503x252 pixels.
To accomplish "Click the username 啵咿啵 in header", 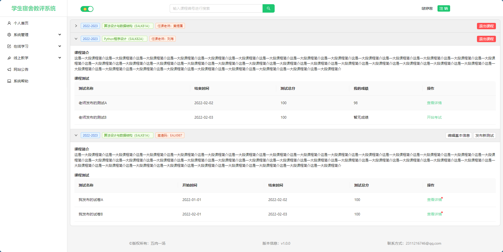I will pos(427,8).
